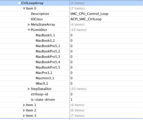Expand the Item 1 disclosure triangle
This screenshot has height=120, width=143.
[x=24, y=105]
